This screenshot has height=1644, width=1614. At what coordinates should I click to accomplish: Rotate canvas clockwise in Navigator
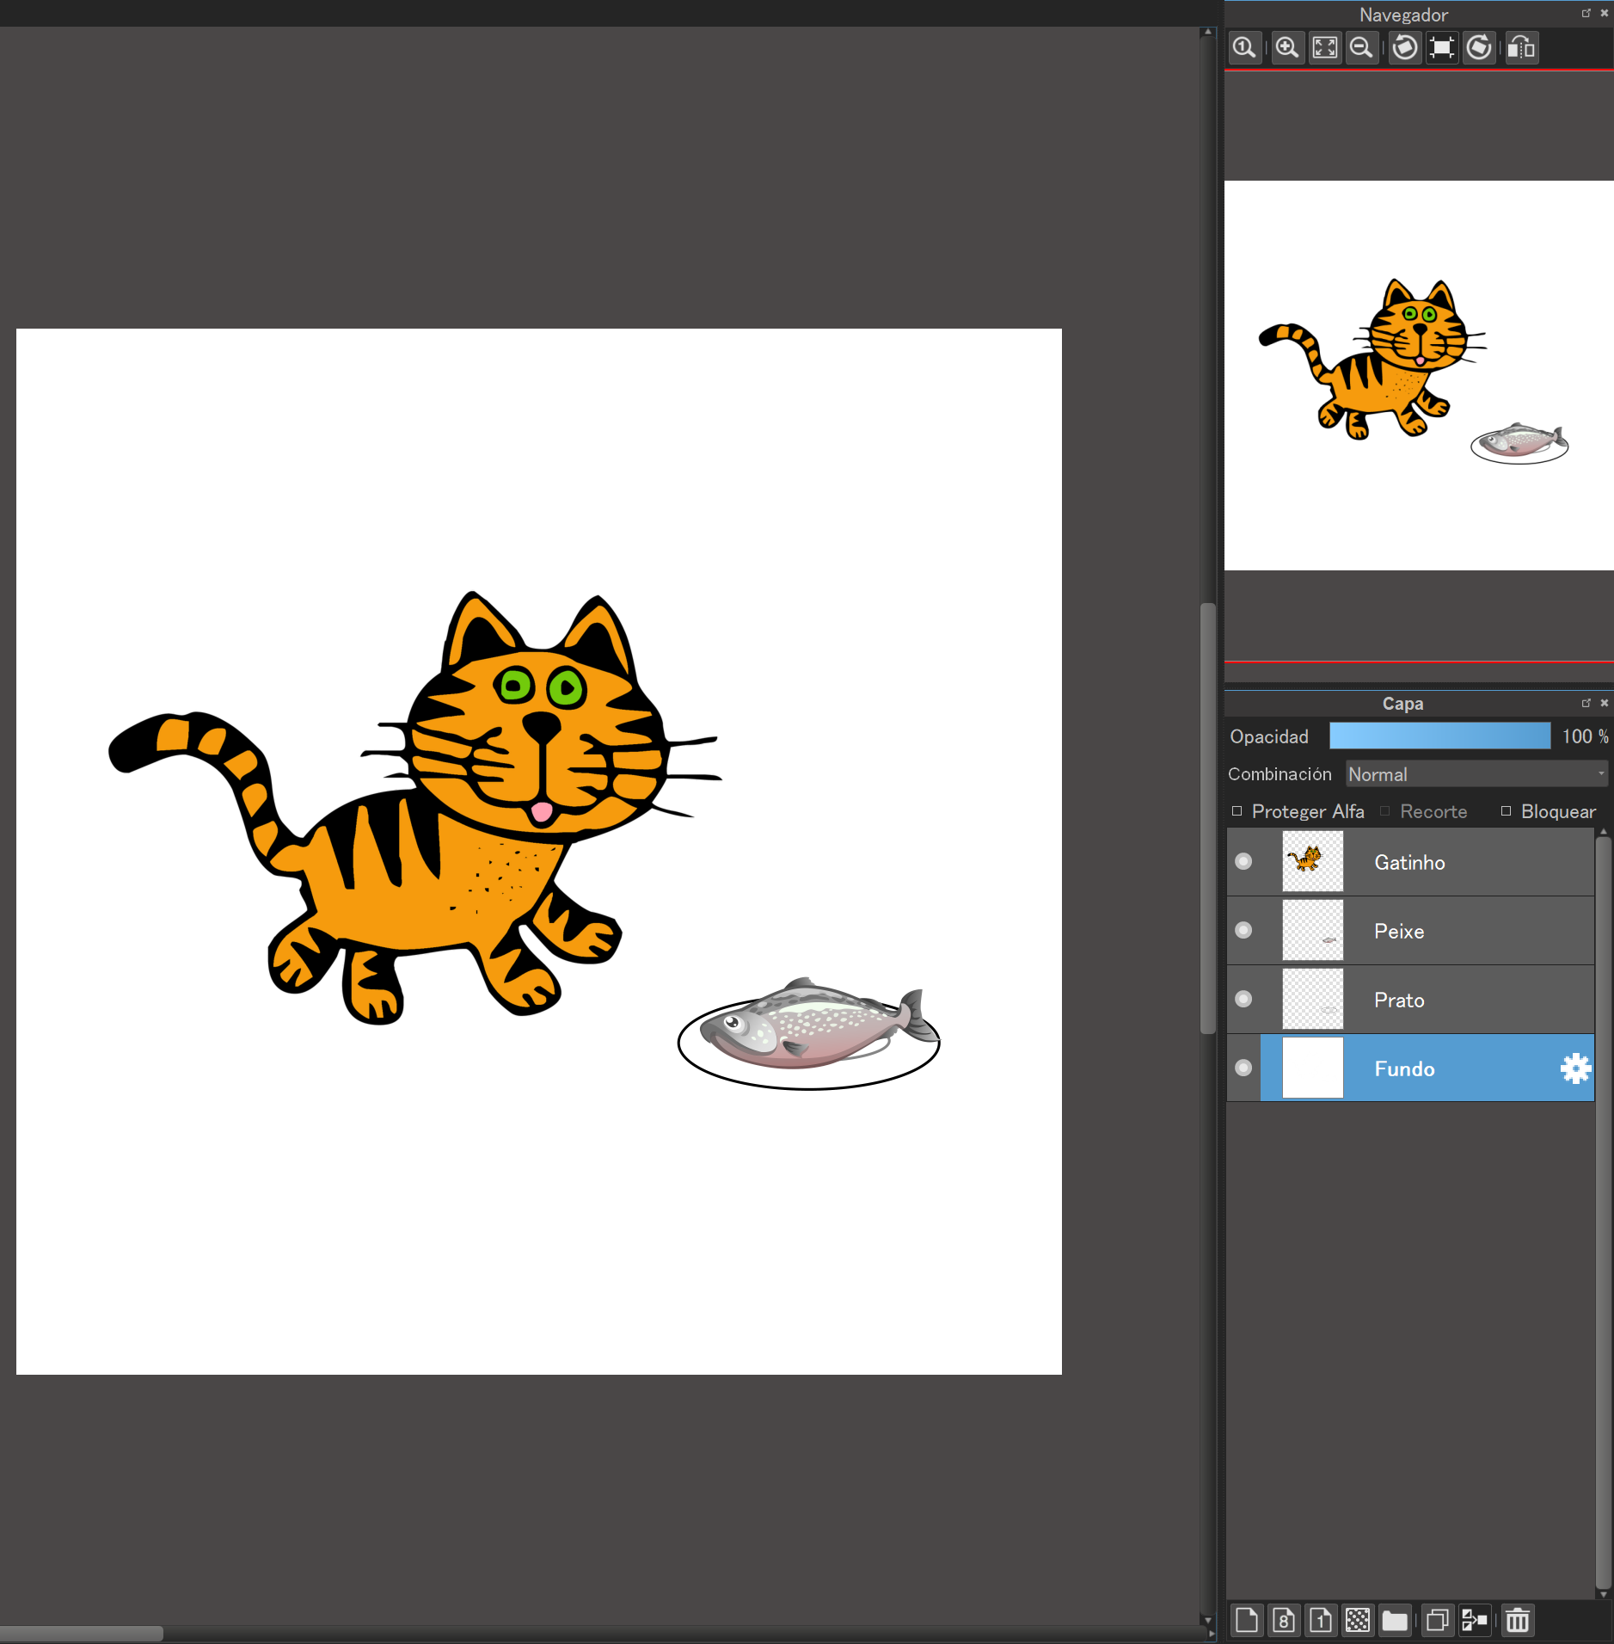[1479, 47]
